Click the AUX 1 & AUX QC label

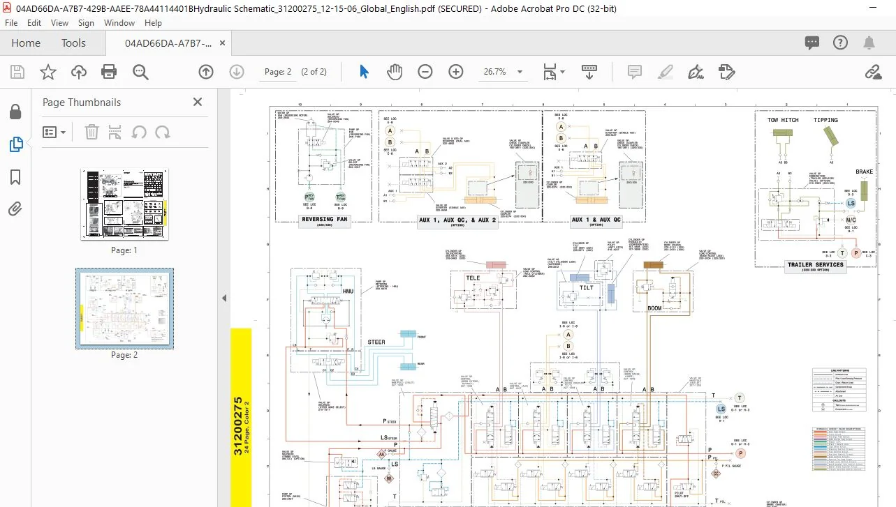[x=596, y=219]
